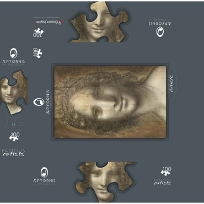
Task: Open the central rotated portrait drawing image
Action: click(x=110, y=102)
